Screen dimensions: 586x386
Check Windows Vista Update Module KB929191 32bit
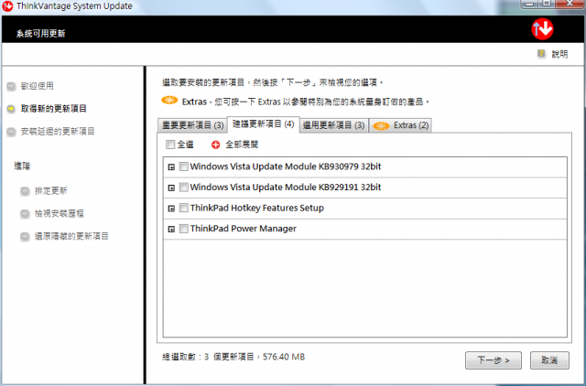(183, 187)
